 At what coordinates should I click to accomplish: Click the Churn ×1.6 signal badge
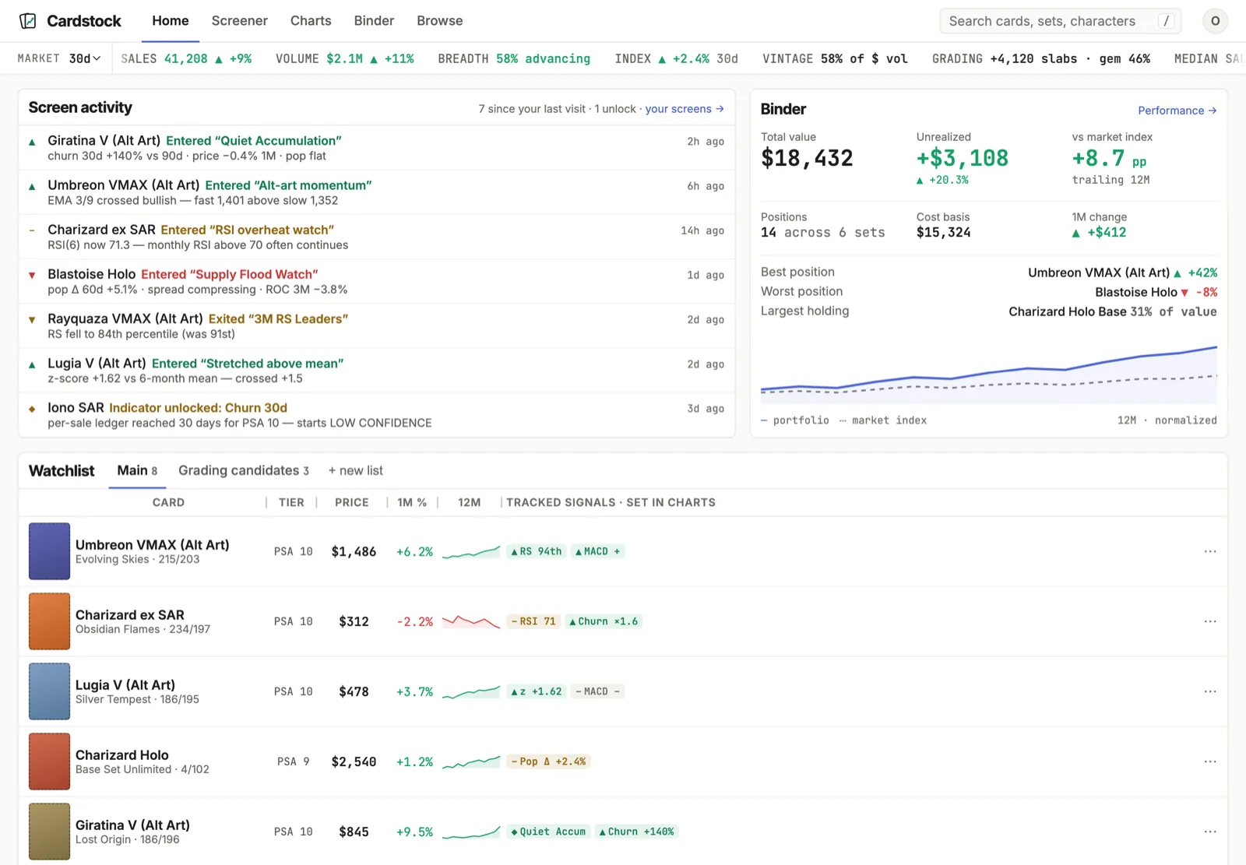604,621
